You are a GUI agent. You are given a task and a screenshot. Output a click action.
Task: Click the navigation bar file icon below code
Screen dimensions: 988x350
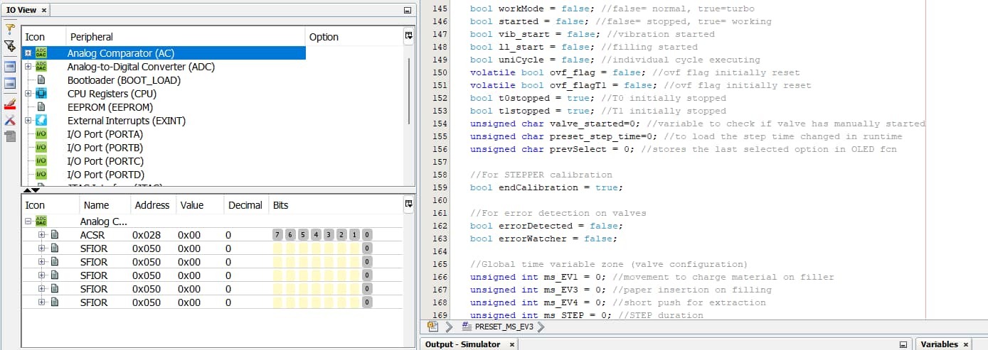[x=432, y=327]
